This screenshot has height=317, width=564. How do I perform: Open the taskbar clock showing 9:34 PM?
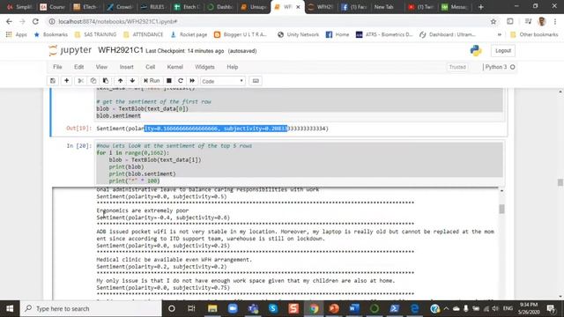[x=529, y=308]
